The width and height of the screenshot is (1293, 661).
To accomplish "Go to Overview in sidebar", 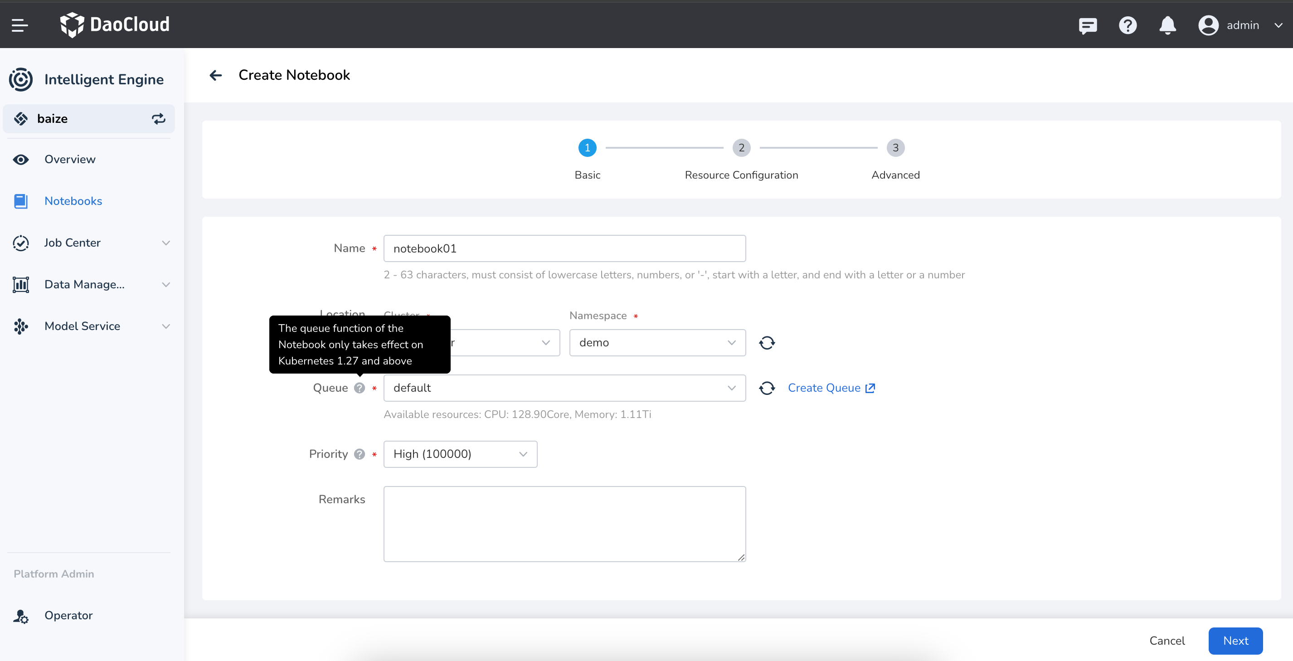I will tap(70, 160).
